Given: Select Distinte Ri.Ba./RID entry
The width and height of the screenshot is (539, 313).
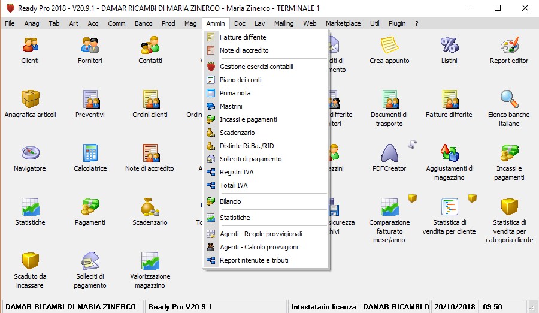Looking at the screenshot, I should (266, 146).
